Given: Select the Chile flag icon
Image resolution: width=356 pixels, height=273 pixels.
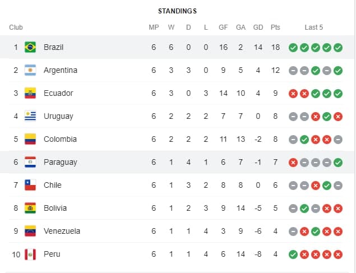Looking at the screenshot, I should (x=30, y=185).
